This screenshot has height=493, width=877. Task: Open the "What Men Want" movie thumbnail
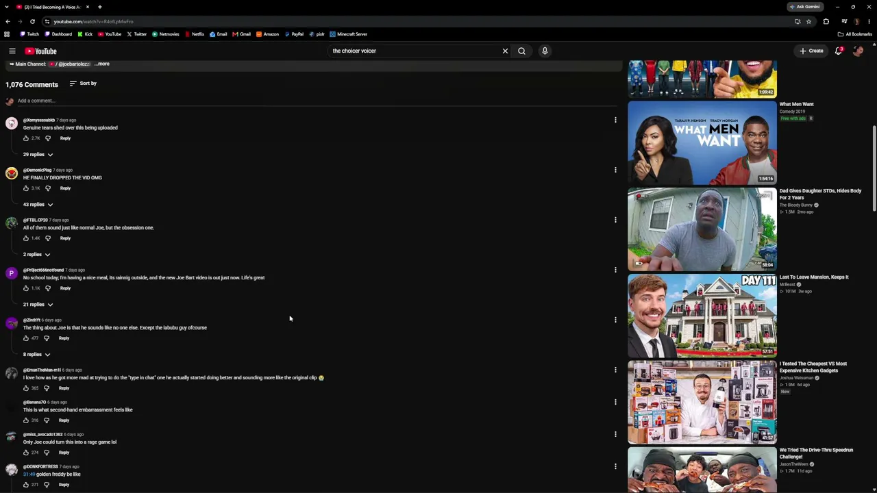click(x=702, y=143)
